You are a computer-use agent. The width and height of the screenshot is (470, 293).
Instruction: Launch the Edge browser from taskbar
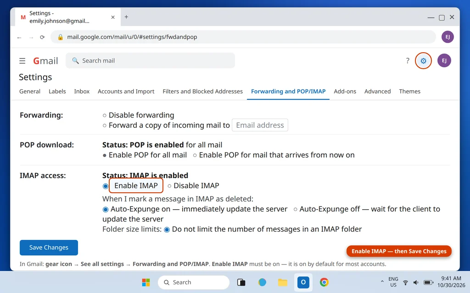[262, 282]
